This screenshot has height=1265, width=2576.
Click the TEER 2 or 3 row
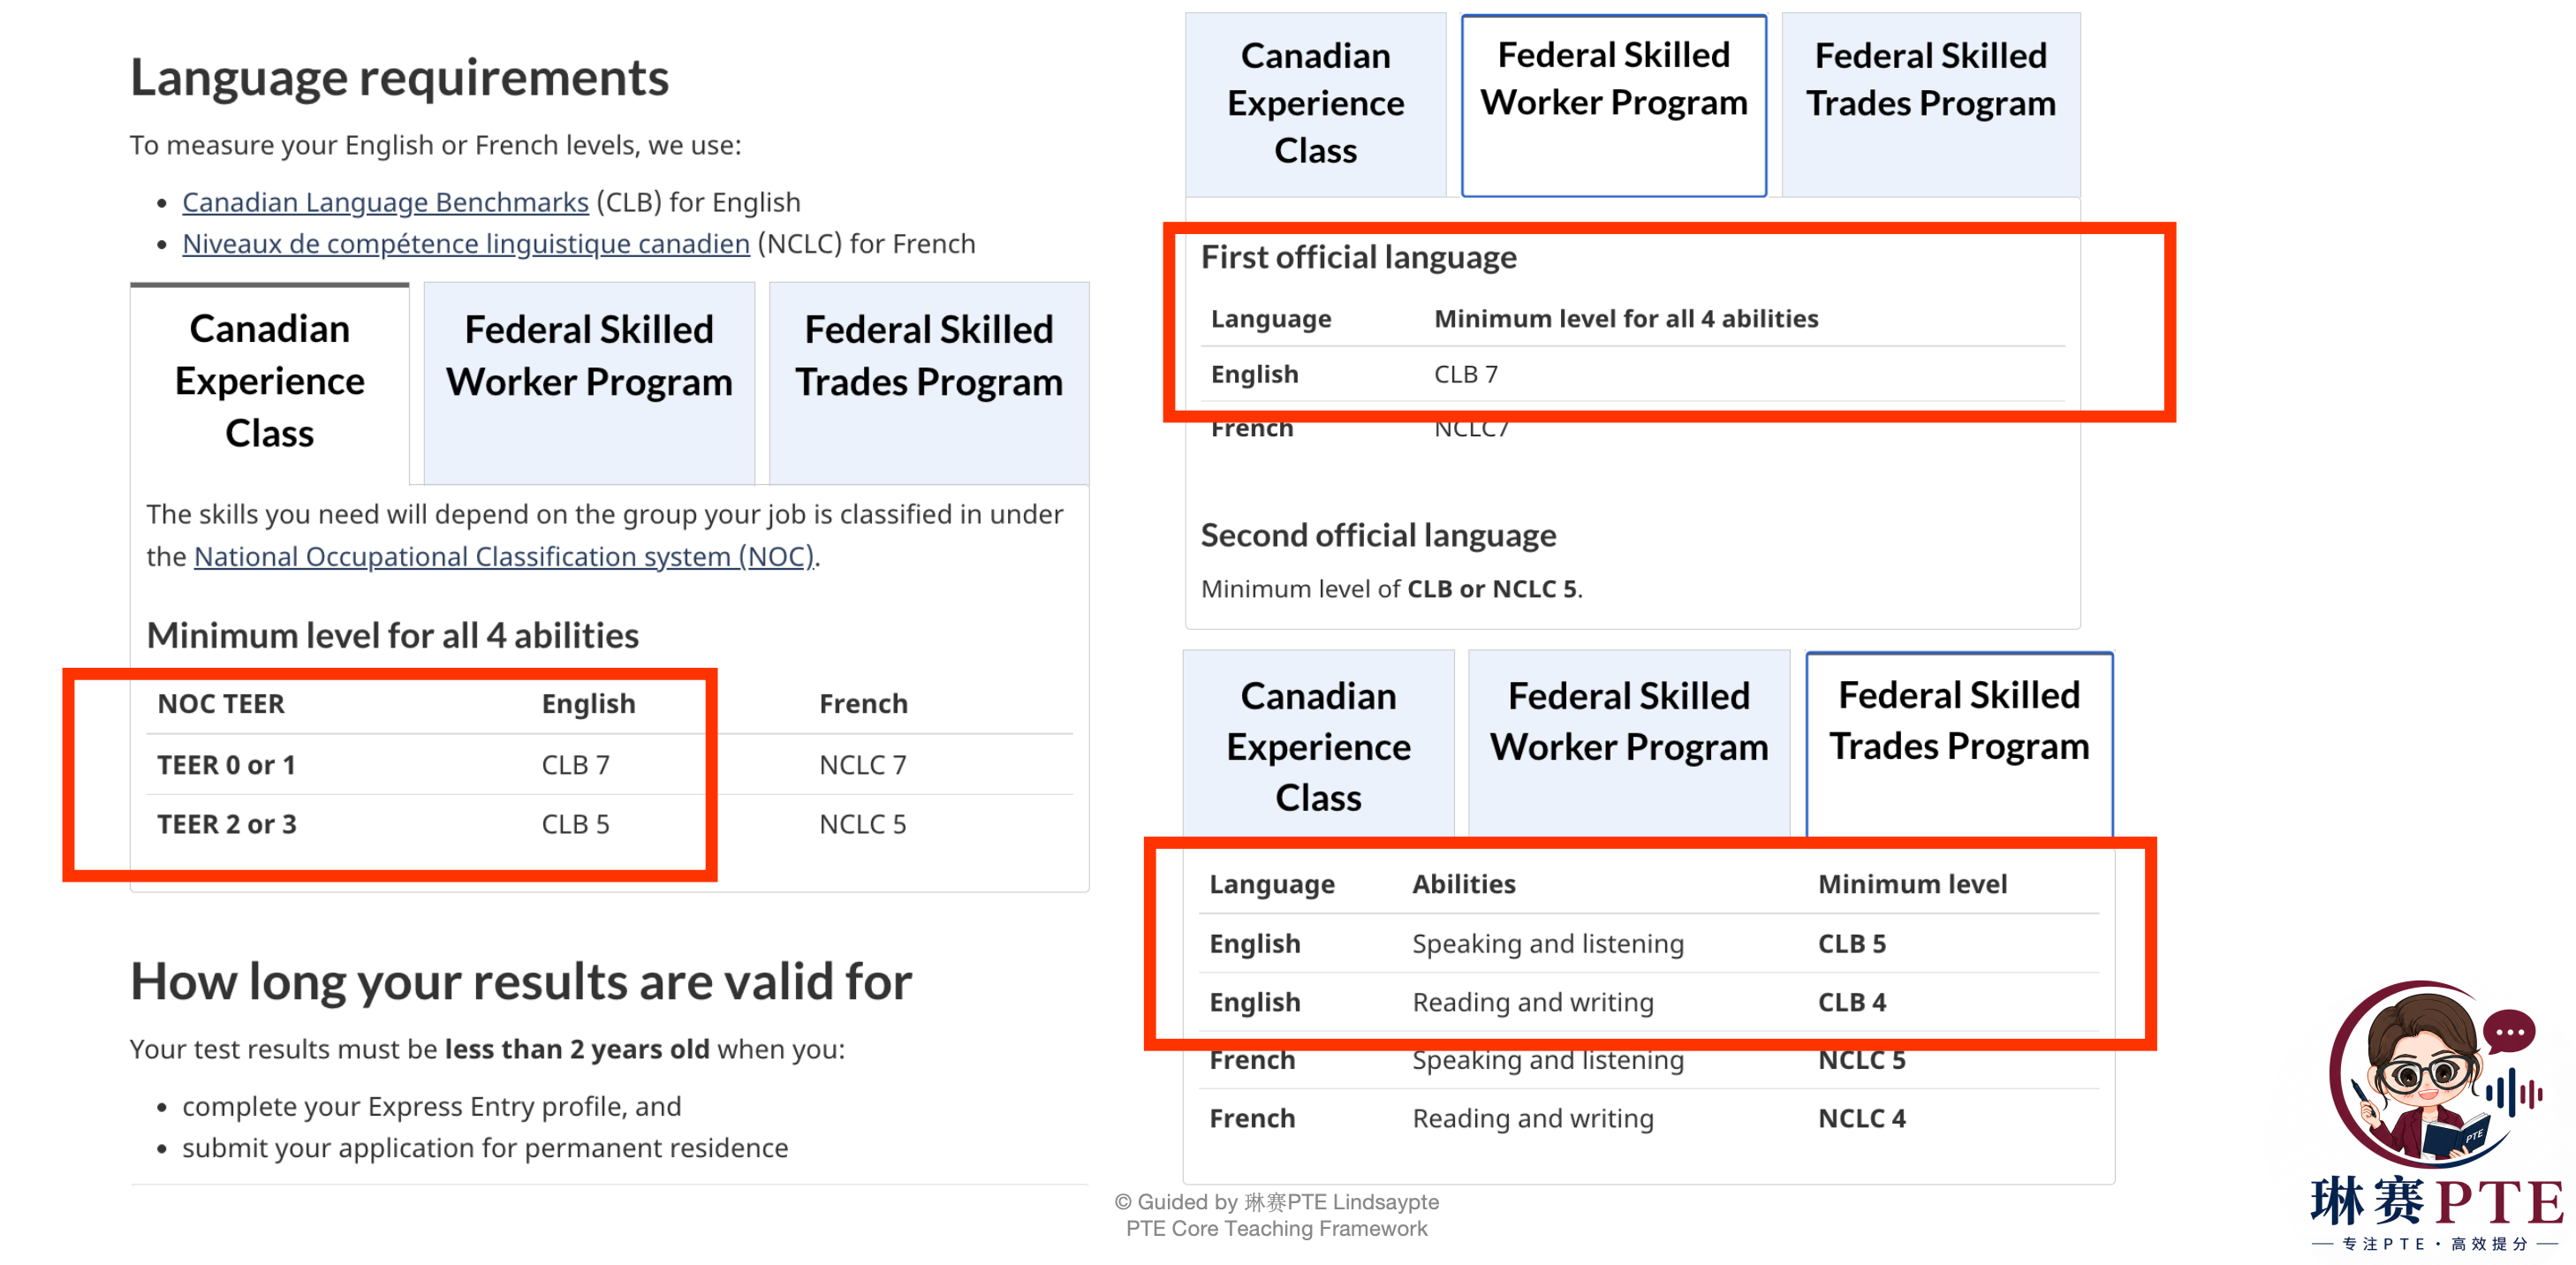click(610, 824)
